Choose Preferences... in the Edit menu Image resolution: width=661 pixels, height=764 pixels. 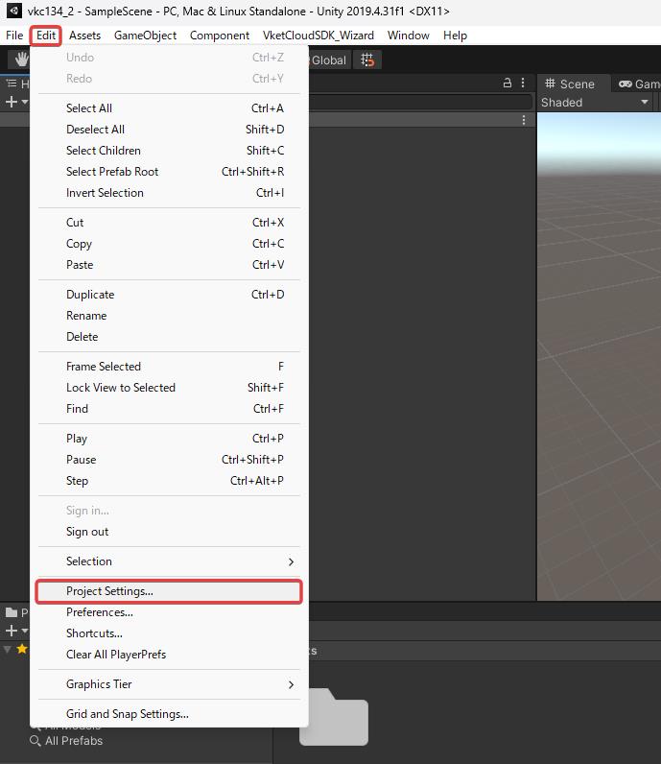(x=100, y=612)
